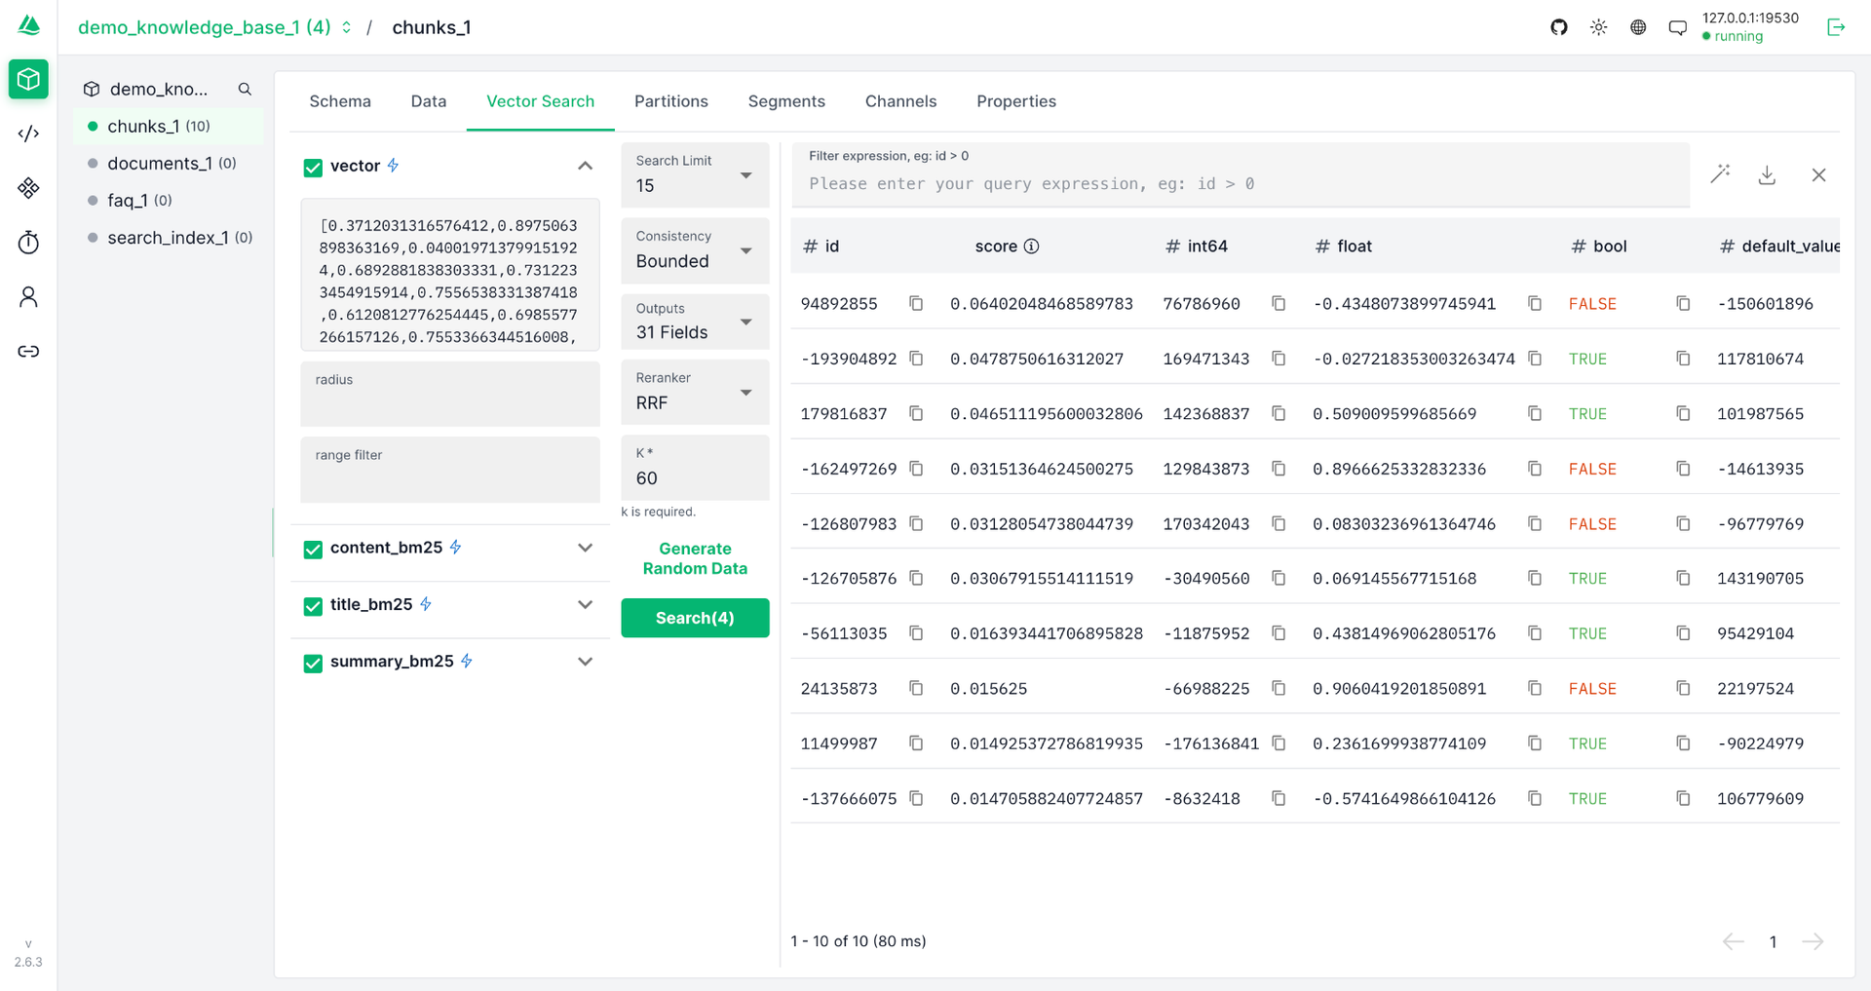
Task: Uncheck the content_bm25 field
Action: [313, 550]
